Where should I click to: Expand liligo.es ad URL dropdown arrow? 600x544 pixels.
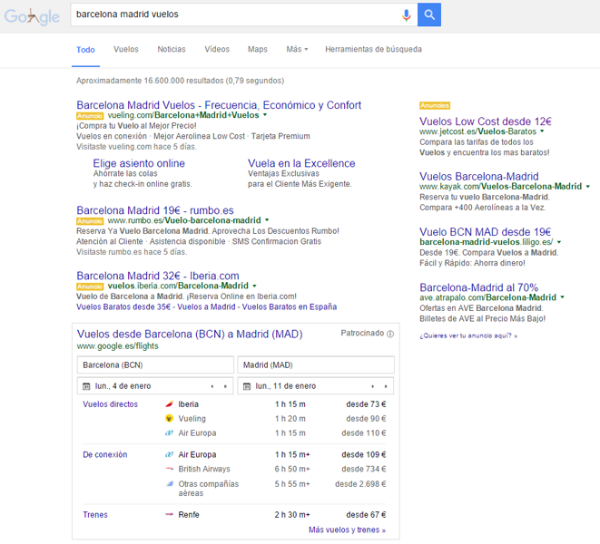(559, 242)
